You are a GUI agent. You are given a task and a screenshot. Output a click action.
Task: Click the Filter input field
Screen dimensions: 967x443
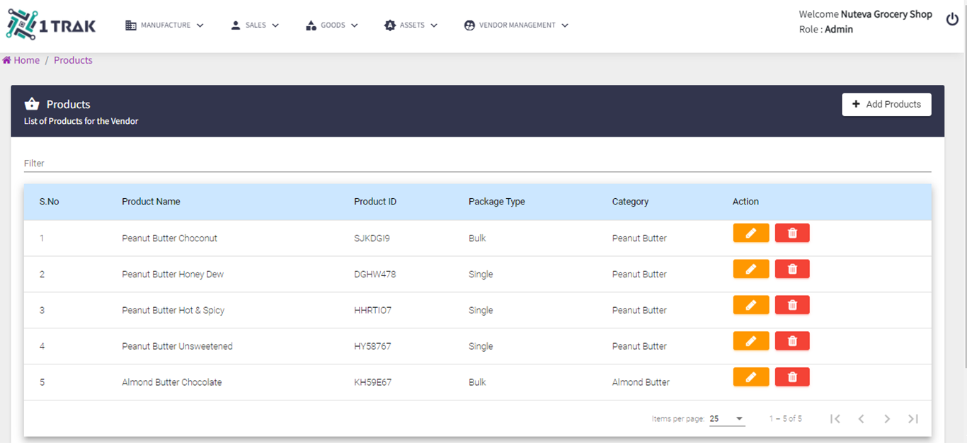point(477,163)
